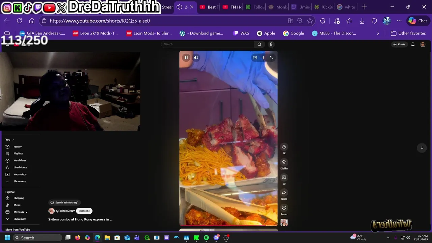Image resolution: width=432 pixels, height=243 pixels.
Task: Open browser essentials shield icon
Action: (x=374, y=21)
